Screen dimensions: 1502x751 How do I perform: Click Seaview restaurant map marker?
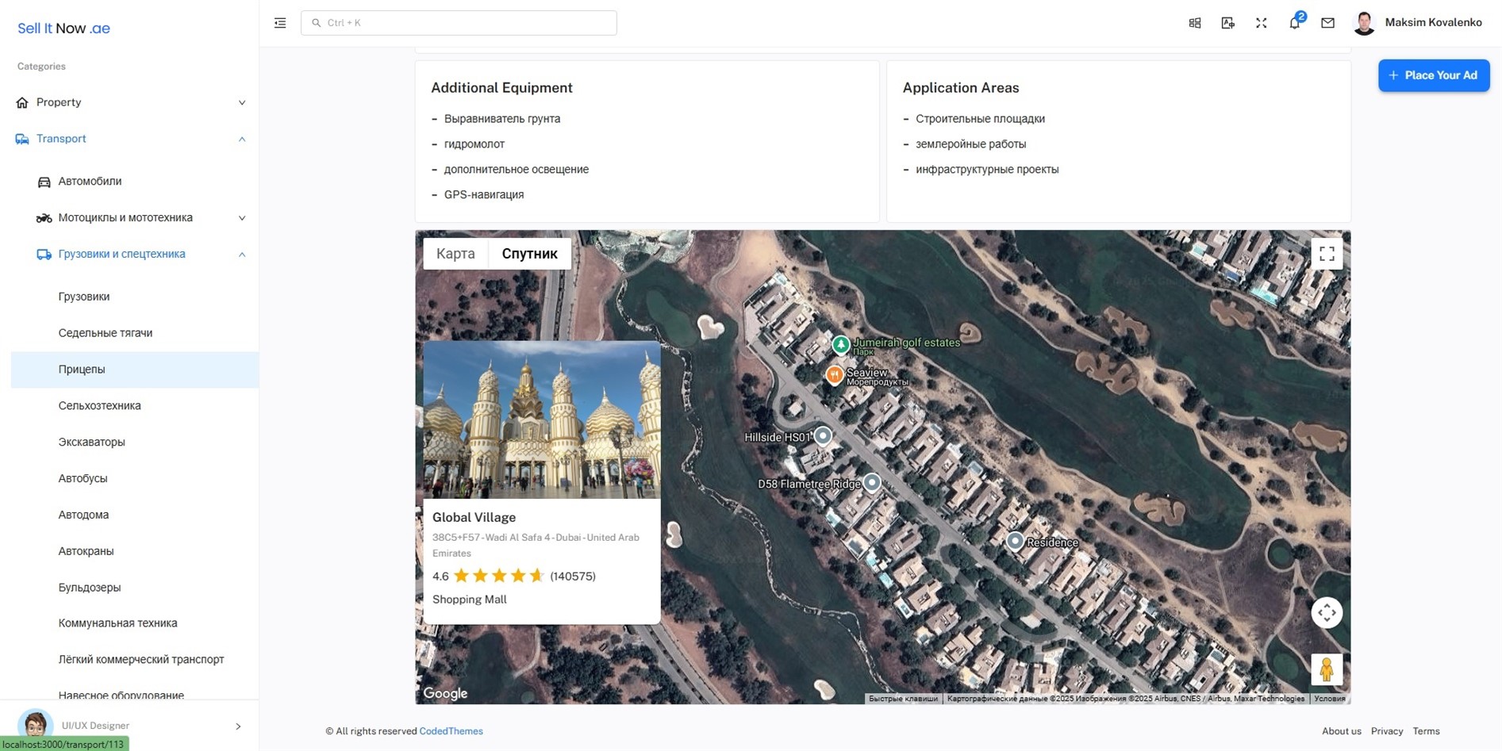tap(834, 374)
